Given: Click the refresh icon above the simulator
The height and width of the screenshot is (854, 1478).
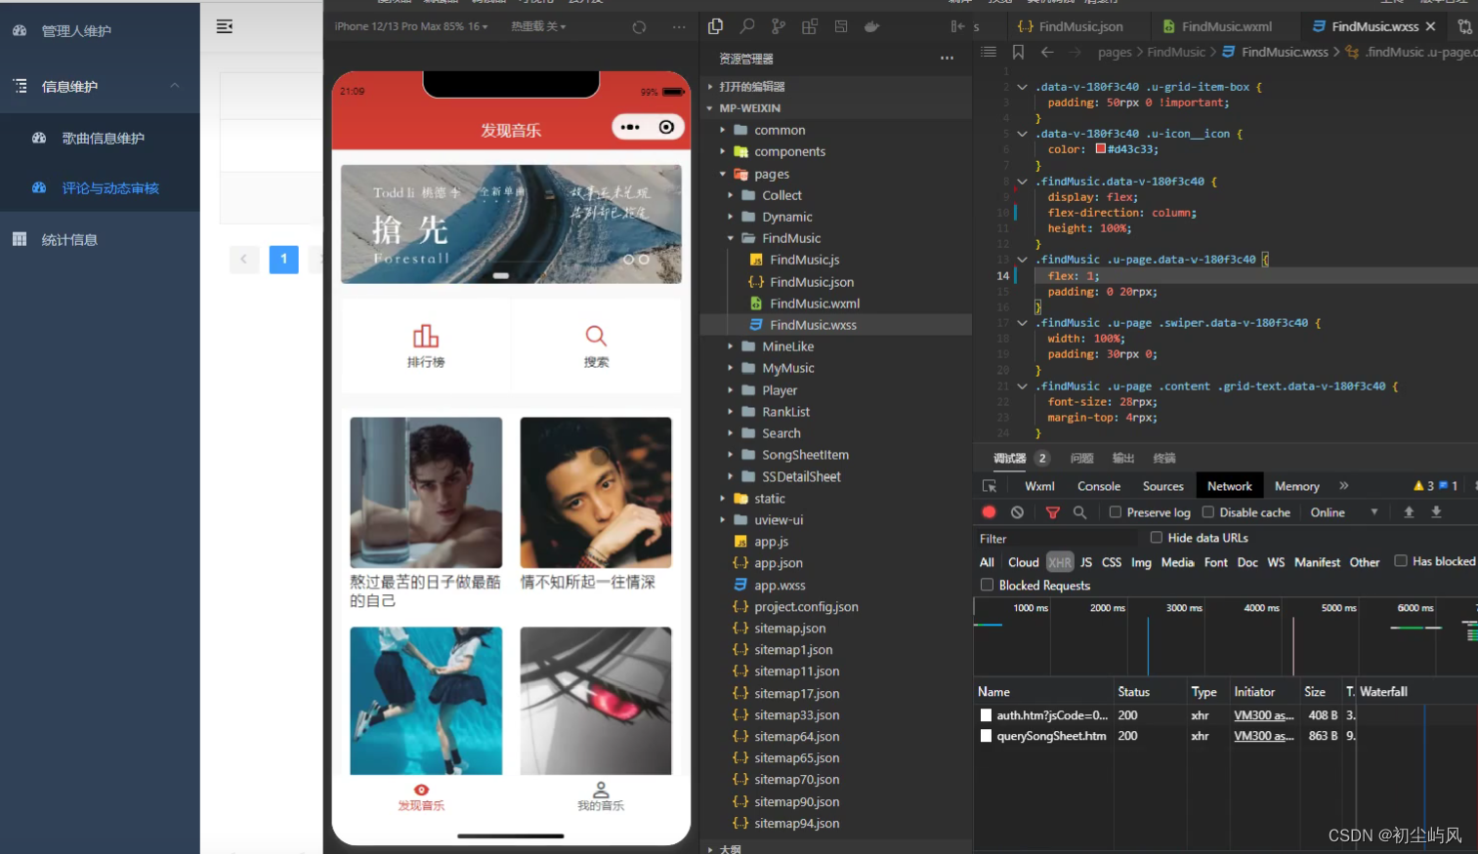Looking at the screenshot, I should click(639, 27).
